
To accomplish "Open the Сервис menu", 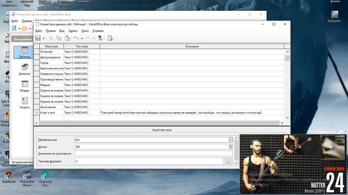I will (x=73, y=31).
